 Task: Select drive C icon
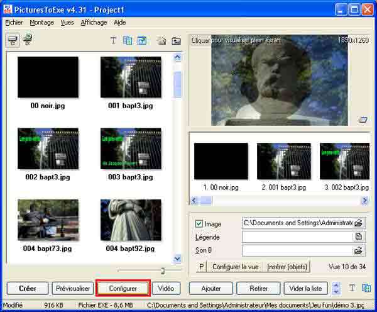13,40
